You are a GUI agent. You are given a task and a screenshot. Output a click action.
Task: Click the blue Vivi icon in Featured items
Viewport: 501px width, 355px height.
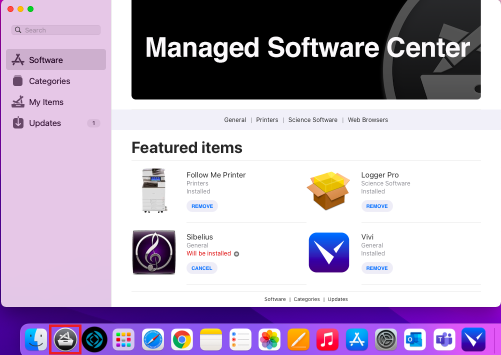pos(329,252)
